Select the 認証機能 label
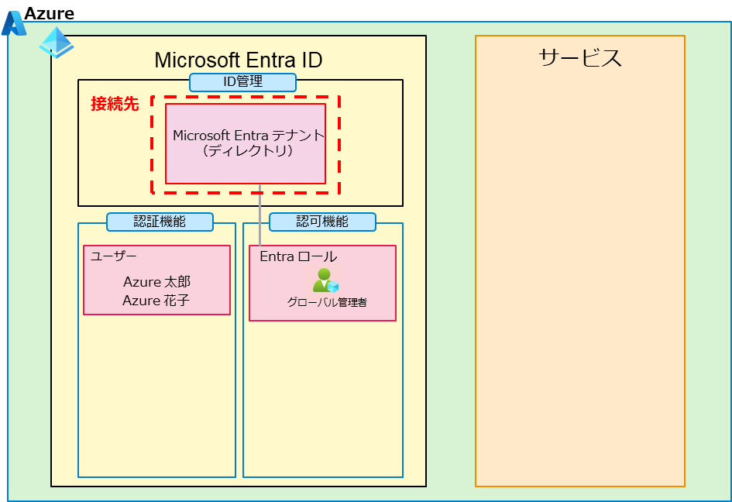Screen dimensions: 732x502 [160, 222]
